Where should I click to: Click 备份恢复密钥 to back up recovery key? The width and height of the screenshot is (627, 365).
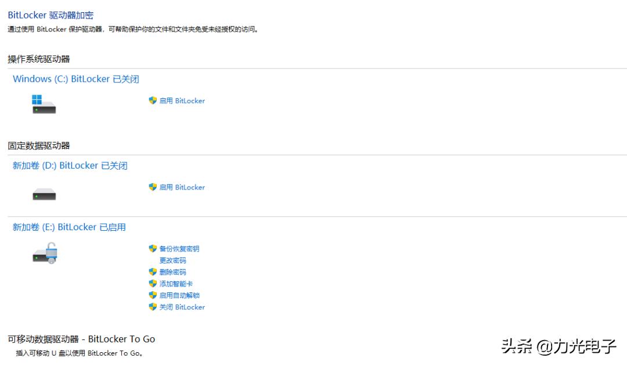(180, 248)
